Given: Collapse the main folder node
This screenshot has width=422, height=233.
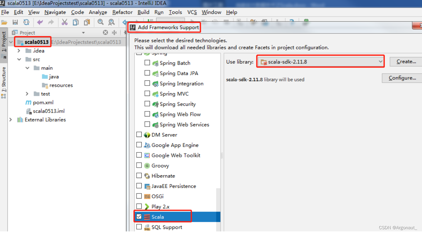Looking at the screenshot, I should [27, 68].
